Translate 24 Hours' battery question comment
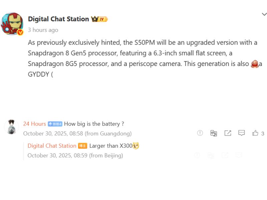Viewport: 267px width, 200px height. point(214,133)
